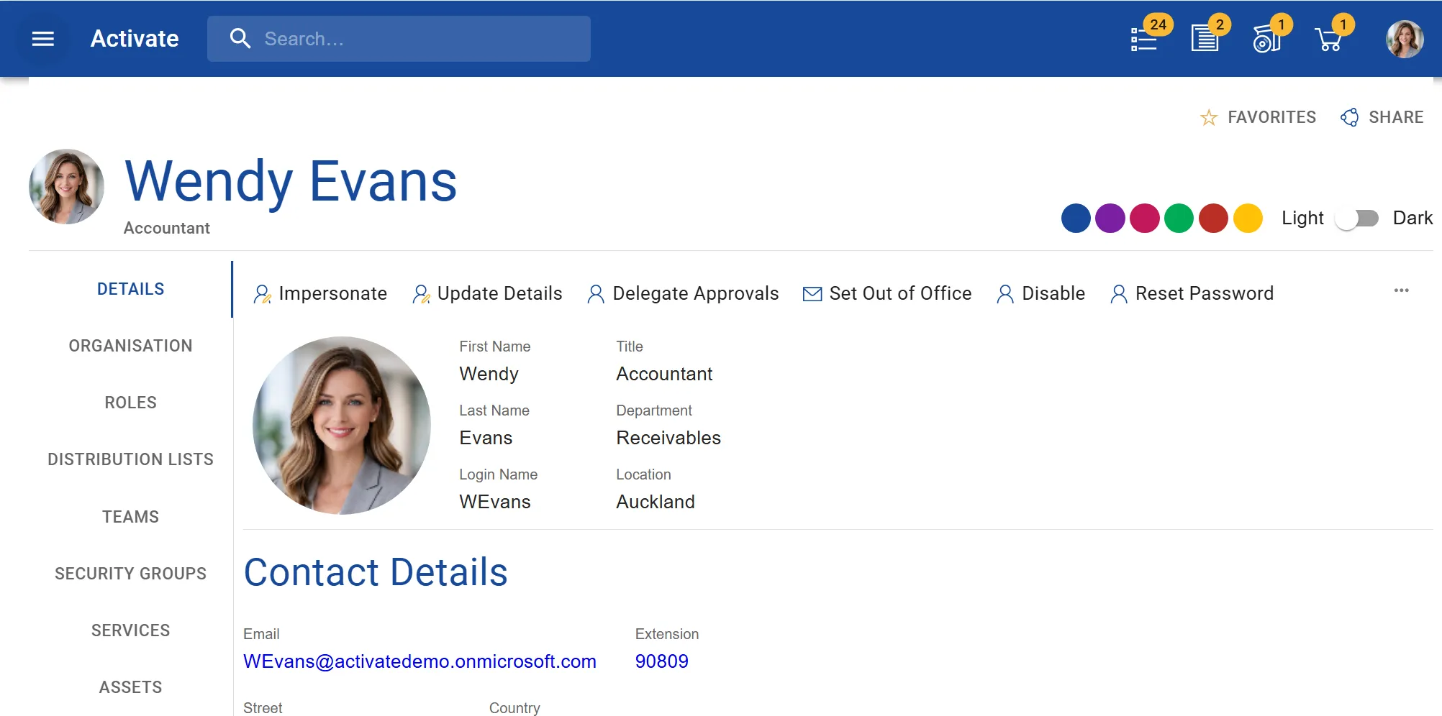This screenshot has width=1442, height=716.
Task: Select the Services tab
Action: 130,630
